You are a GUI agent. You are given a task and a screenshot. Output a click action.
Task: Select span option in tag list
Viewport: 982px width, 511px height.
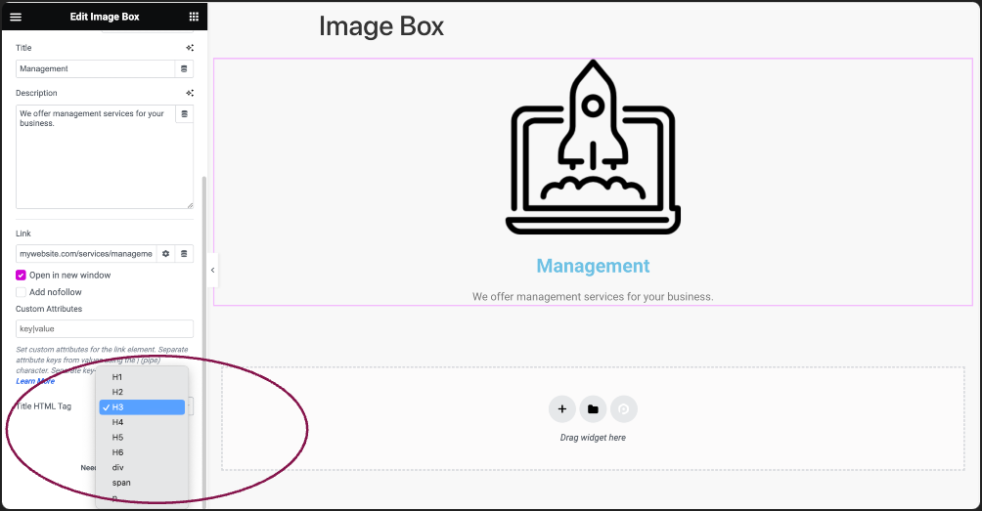(x=142, y=483)
